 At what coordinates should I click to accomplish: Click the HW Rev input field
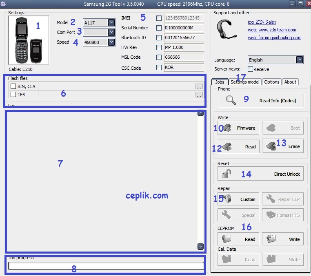pos(184,47)
